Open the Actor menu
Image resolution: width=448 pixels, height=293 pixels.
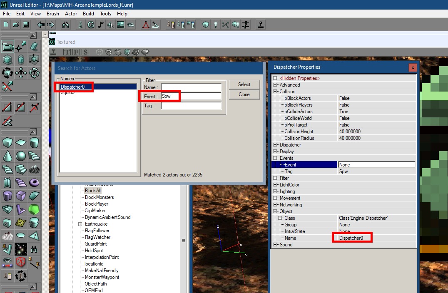[x=71, y=13]
